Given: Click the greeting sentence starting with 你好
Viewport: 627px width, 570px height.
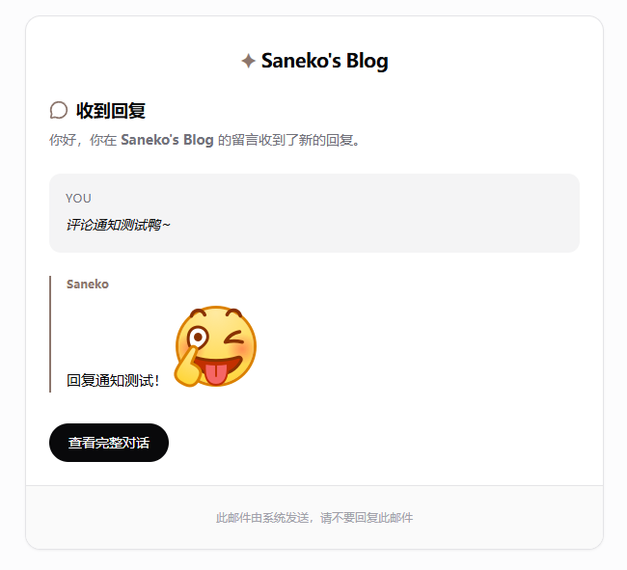Looking at the screenshot, I should click(204, 140).
